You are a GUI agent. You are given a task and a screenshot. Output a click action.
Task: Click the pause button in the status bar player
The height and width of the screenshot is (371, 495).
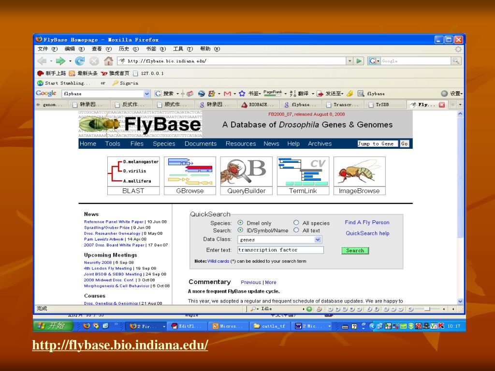(345, 309)
